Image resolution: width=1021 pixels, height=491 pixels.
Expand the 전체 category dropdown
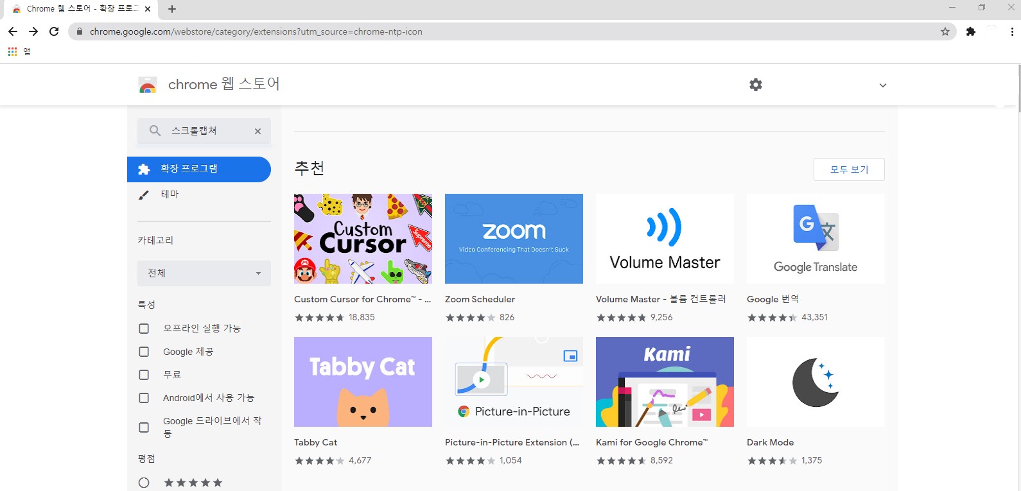[x=204, y=273]
